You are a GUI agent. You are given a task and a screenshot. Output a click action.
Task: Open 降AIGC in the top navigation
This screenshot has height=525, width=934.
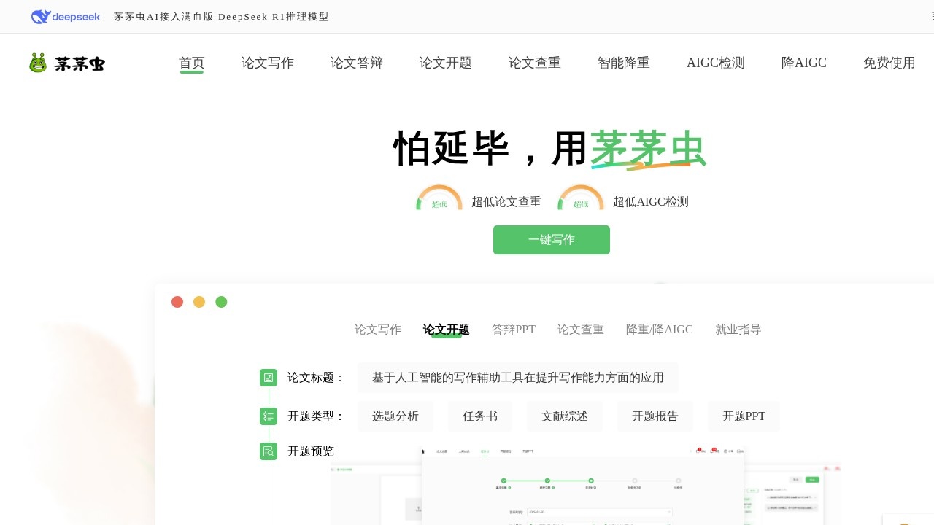tap(804, 63)
